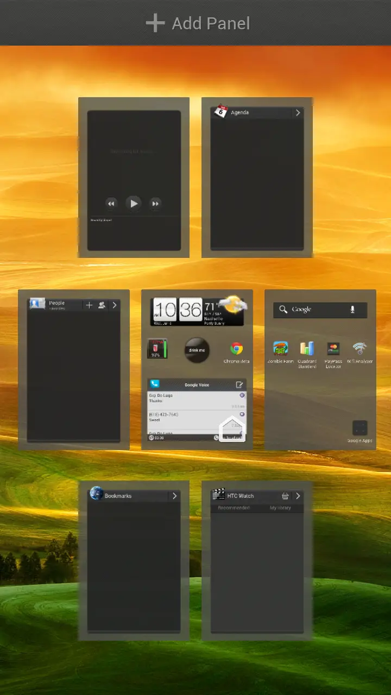391x695 pixels.
Task: Launch Wifi Analyzer
Action: (x=360, y=352)
